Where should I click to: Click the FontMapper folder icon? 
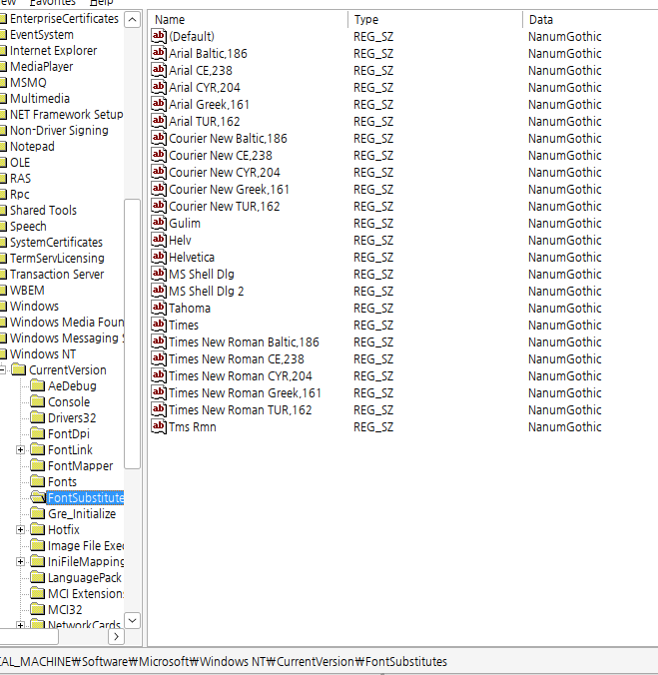coord(37,465)
